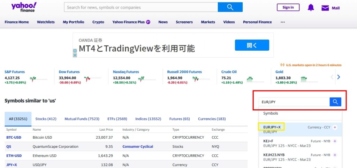Open the News nav item

pyautogui.click(x=163, y=22)
